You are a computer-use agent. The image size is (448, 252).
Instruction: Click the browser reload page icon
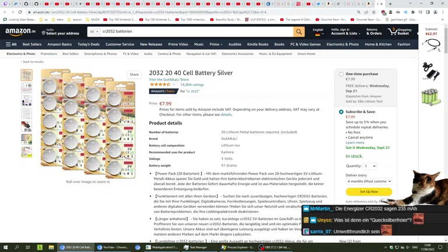point(20,12)
